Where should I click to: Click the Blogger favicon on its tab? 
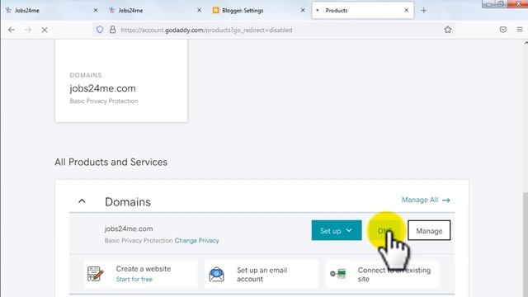215,11
